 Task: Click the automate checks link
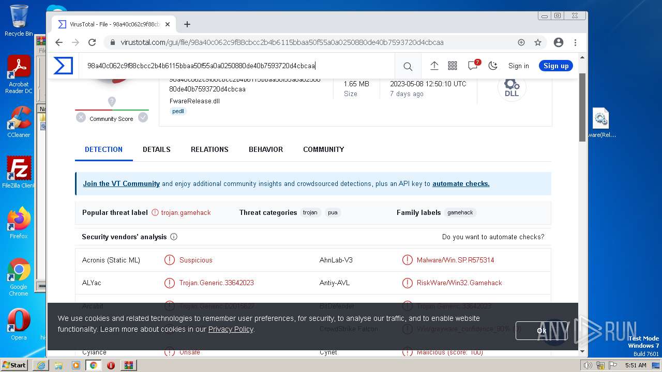tap(461, 183)
